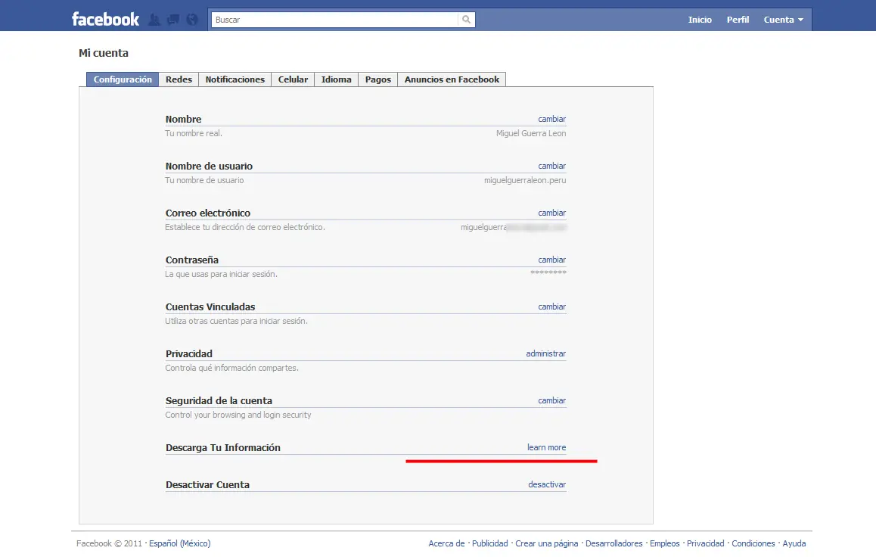
Task: Open Acerca de footer link
Action: (x=446, y=543)
